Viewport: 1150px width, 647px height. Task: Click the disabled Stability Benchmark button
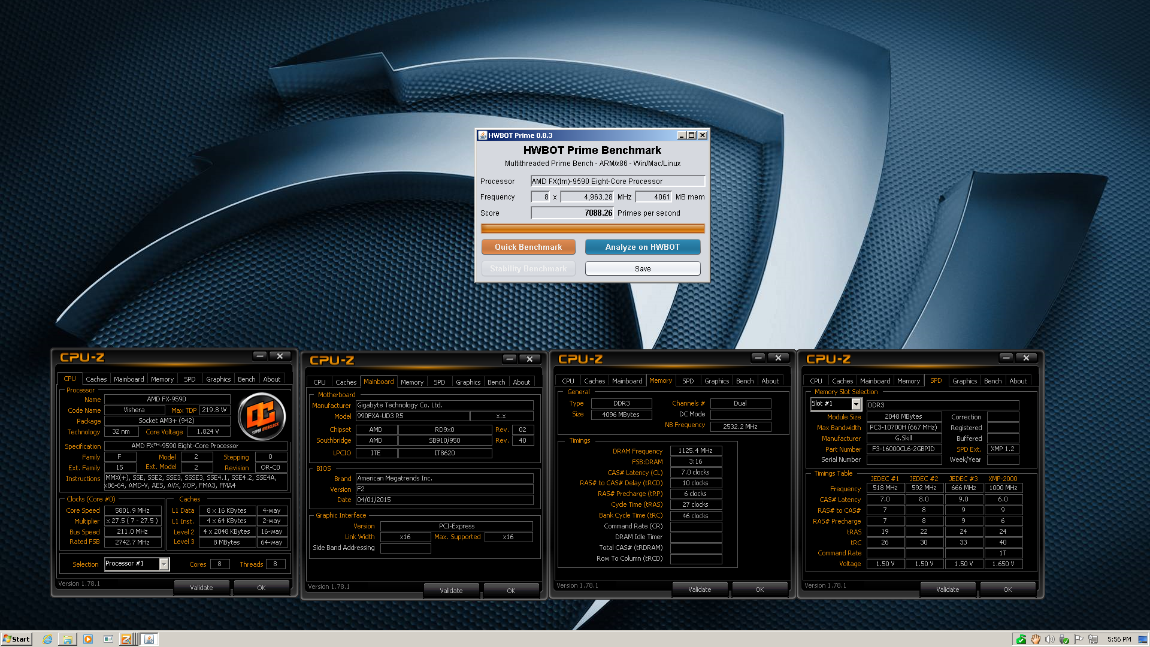528,268
